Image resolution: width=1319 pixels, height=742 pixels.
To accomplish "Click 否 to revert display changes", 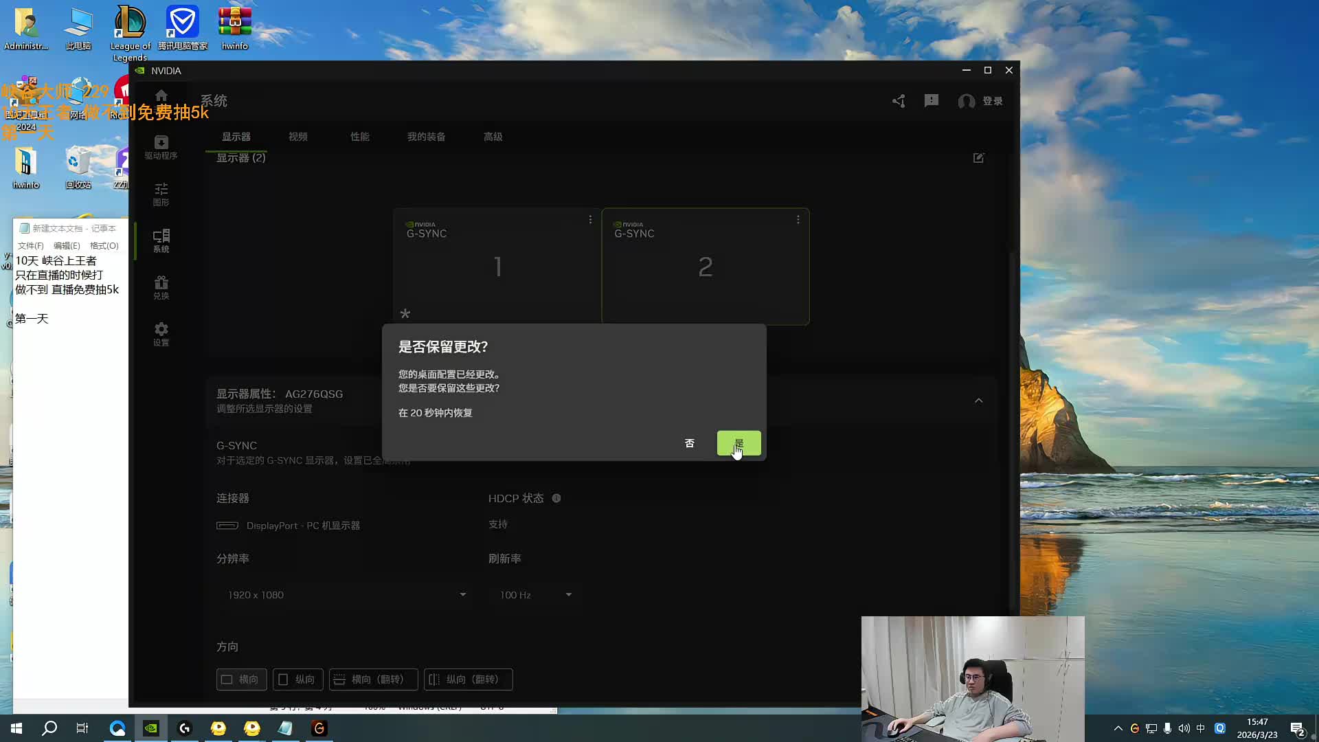I will [690, 443].
